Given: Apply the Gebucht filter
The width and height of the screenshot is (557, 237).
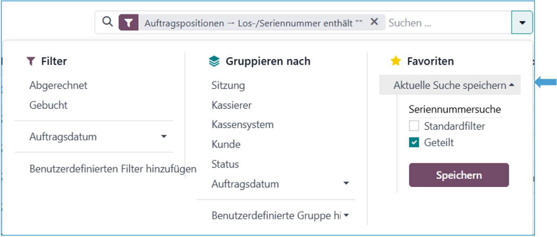Looking at the screenshot, I should pos(48,105).
